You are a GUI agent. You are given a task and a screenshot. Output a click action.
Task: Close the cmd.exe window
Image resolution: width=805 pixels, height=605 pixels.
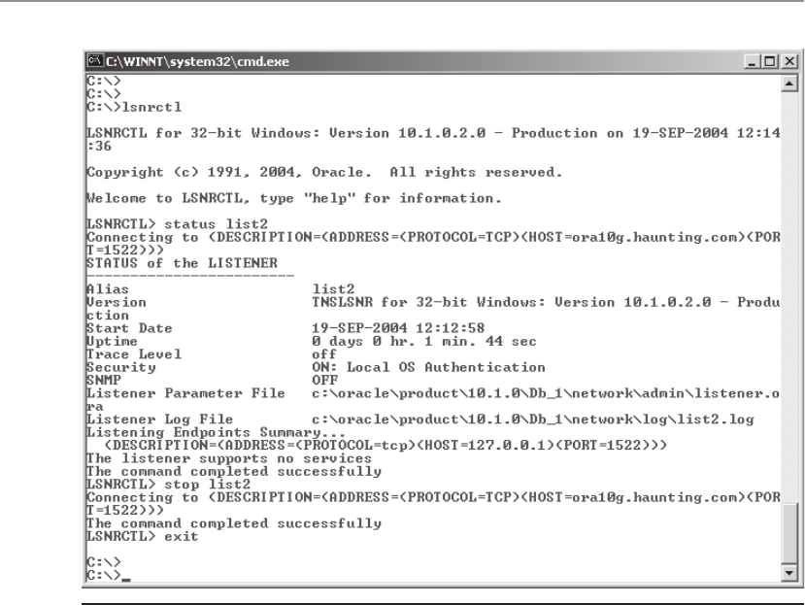[x=789, y=61]
